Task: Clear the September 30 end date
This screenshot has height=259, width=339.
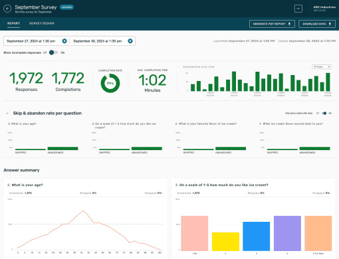Action: click(130, 41)
